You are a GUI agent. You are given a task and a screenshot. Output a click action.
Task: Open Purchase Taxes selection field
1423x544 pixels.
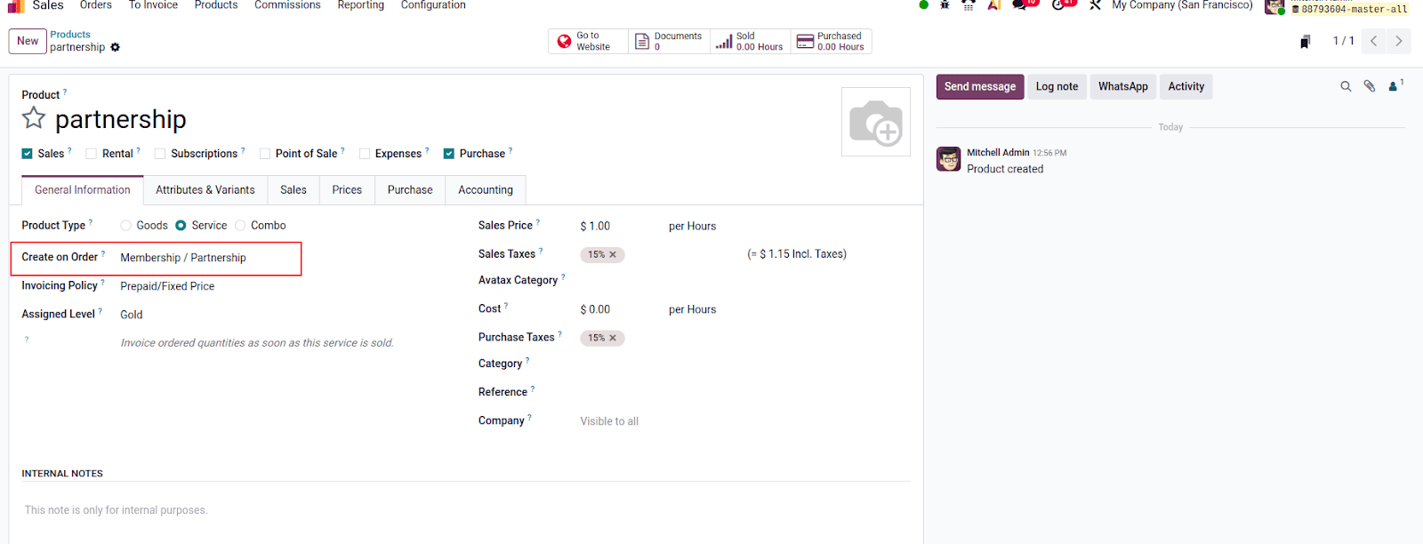point(658,338)
